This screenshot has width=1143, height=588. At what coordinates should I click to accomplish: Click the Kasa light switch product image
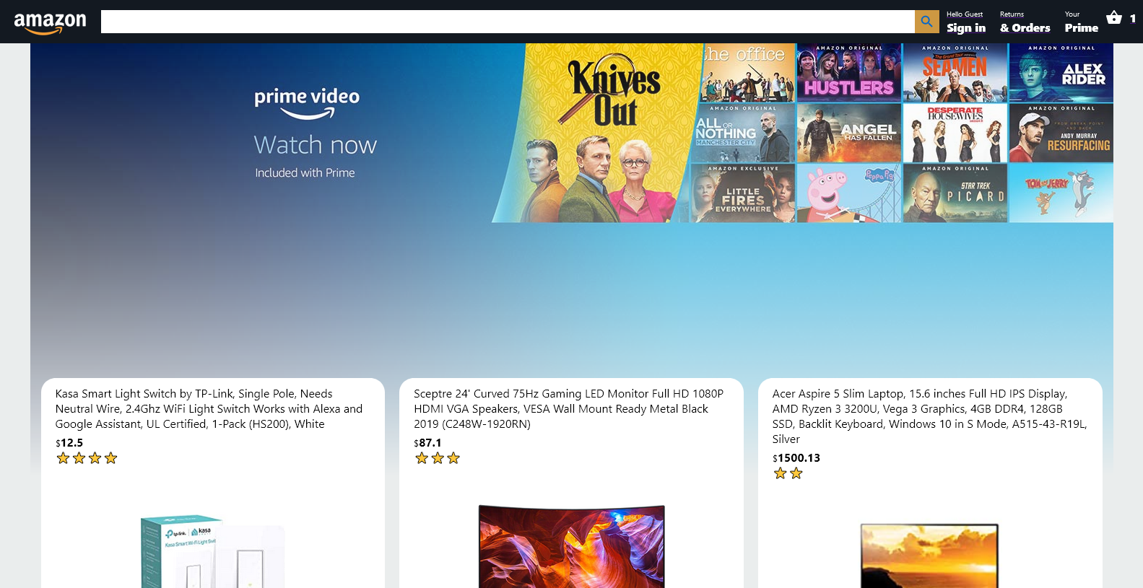(213, 551)
